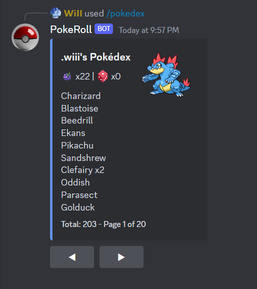Go to next Pokédex page arrow
257x289 pixels.
tap(121, 257)
